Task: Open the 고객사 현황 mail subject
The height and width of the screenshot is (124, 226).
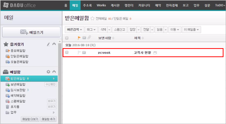Action: [x=142, y=53]
